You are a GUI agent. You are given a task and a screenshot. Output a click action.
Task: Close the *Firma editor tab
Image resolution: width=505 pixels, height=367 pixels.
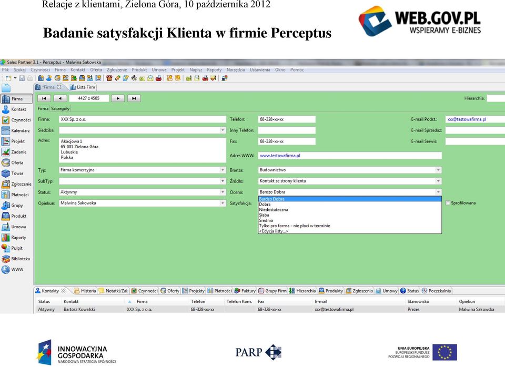click(x=59, y=87)
